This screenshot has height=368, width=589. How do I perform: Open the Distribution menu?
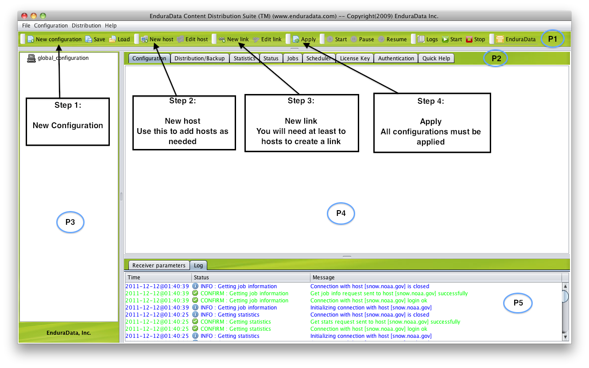[x=86, y=26]
